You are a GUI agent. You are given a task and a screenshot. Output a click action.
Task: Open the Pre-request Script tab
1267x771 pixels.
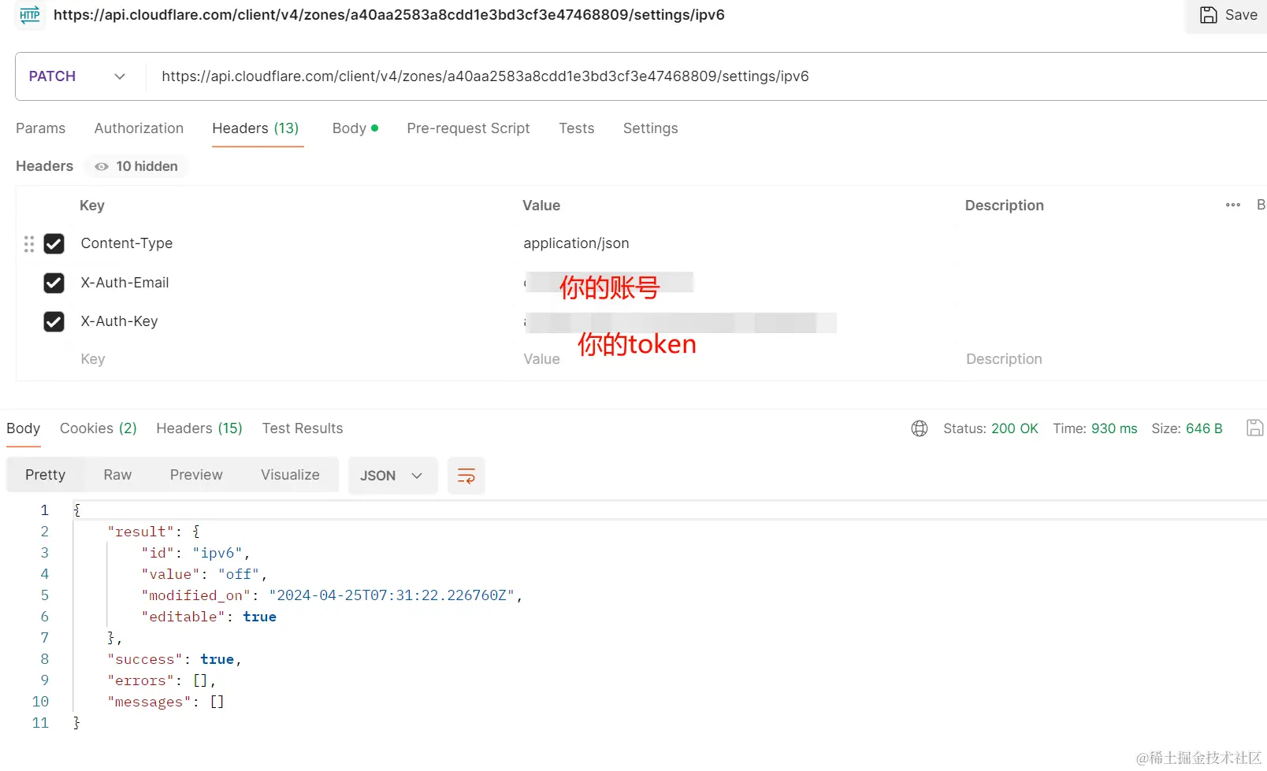click(x=468, y=128)
